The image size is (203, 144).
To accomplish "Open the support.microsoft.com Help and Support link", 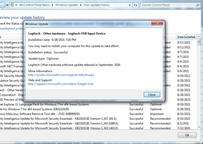I will 61,84.
